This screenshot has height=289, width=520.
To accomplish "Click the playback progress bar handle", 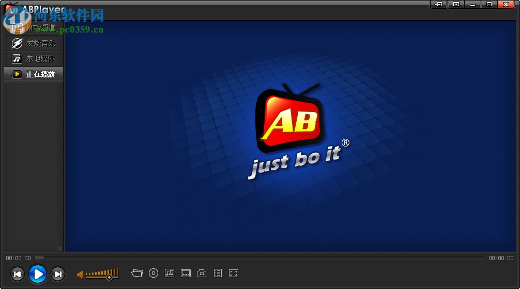I will tap(39, 258).
